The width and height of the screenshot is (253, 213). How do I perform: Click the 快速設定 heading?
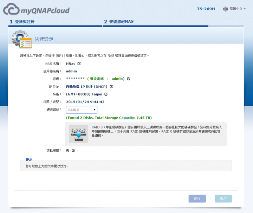[44, 39]
